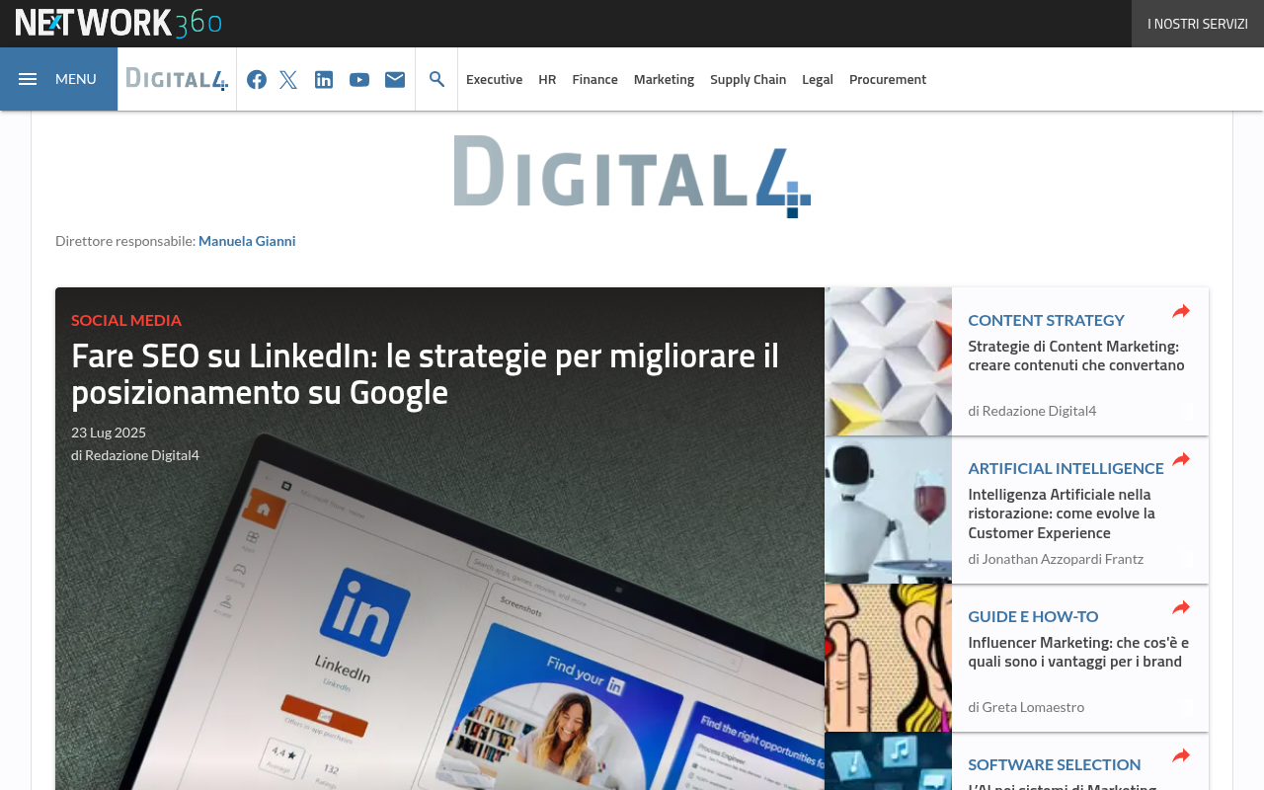1264x790 pixels.
Task: Open GUIDE E HOW-TO category link
Action: pyautogui.click(x=1033, y=616)
